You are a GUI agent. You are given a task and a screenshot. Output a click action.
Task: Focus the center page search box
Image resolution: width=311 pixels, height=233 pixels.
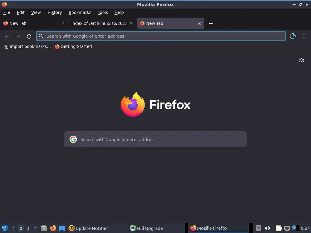point(155,139)
